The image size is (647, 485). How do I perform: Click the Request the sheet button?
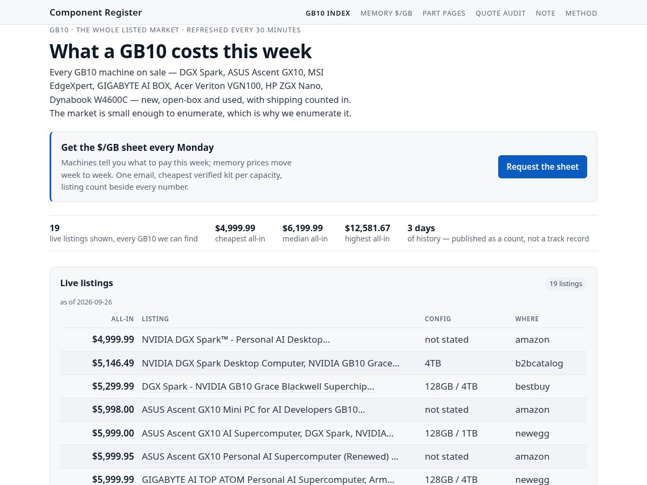542,167
